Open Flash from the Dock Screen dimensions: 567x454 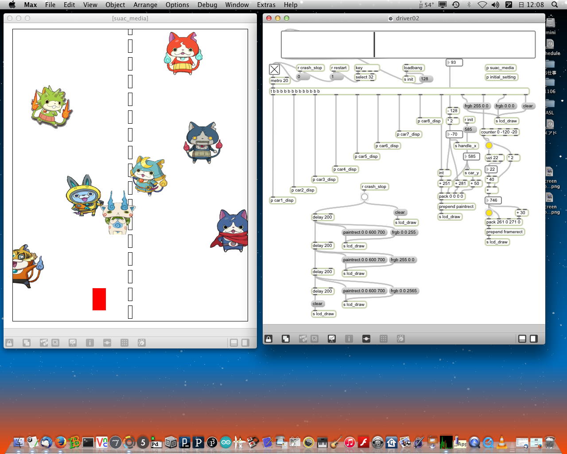tap(364, 442)
